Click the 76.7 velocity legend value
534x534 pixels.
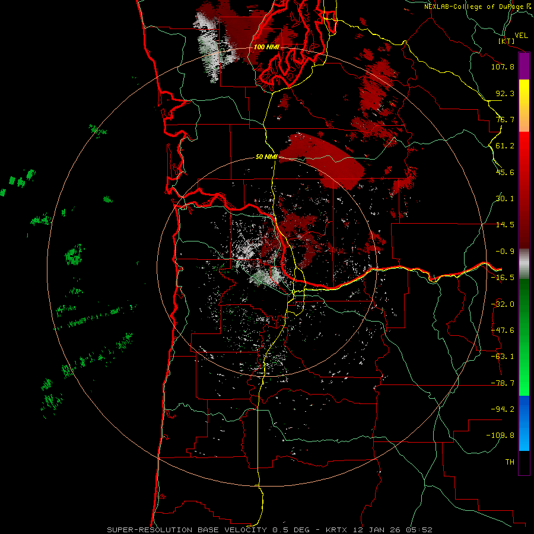point(505,119)
